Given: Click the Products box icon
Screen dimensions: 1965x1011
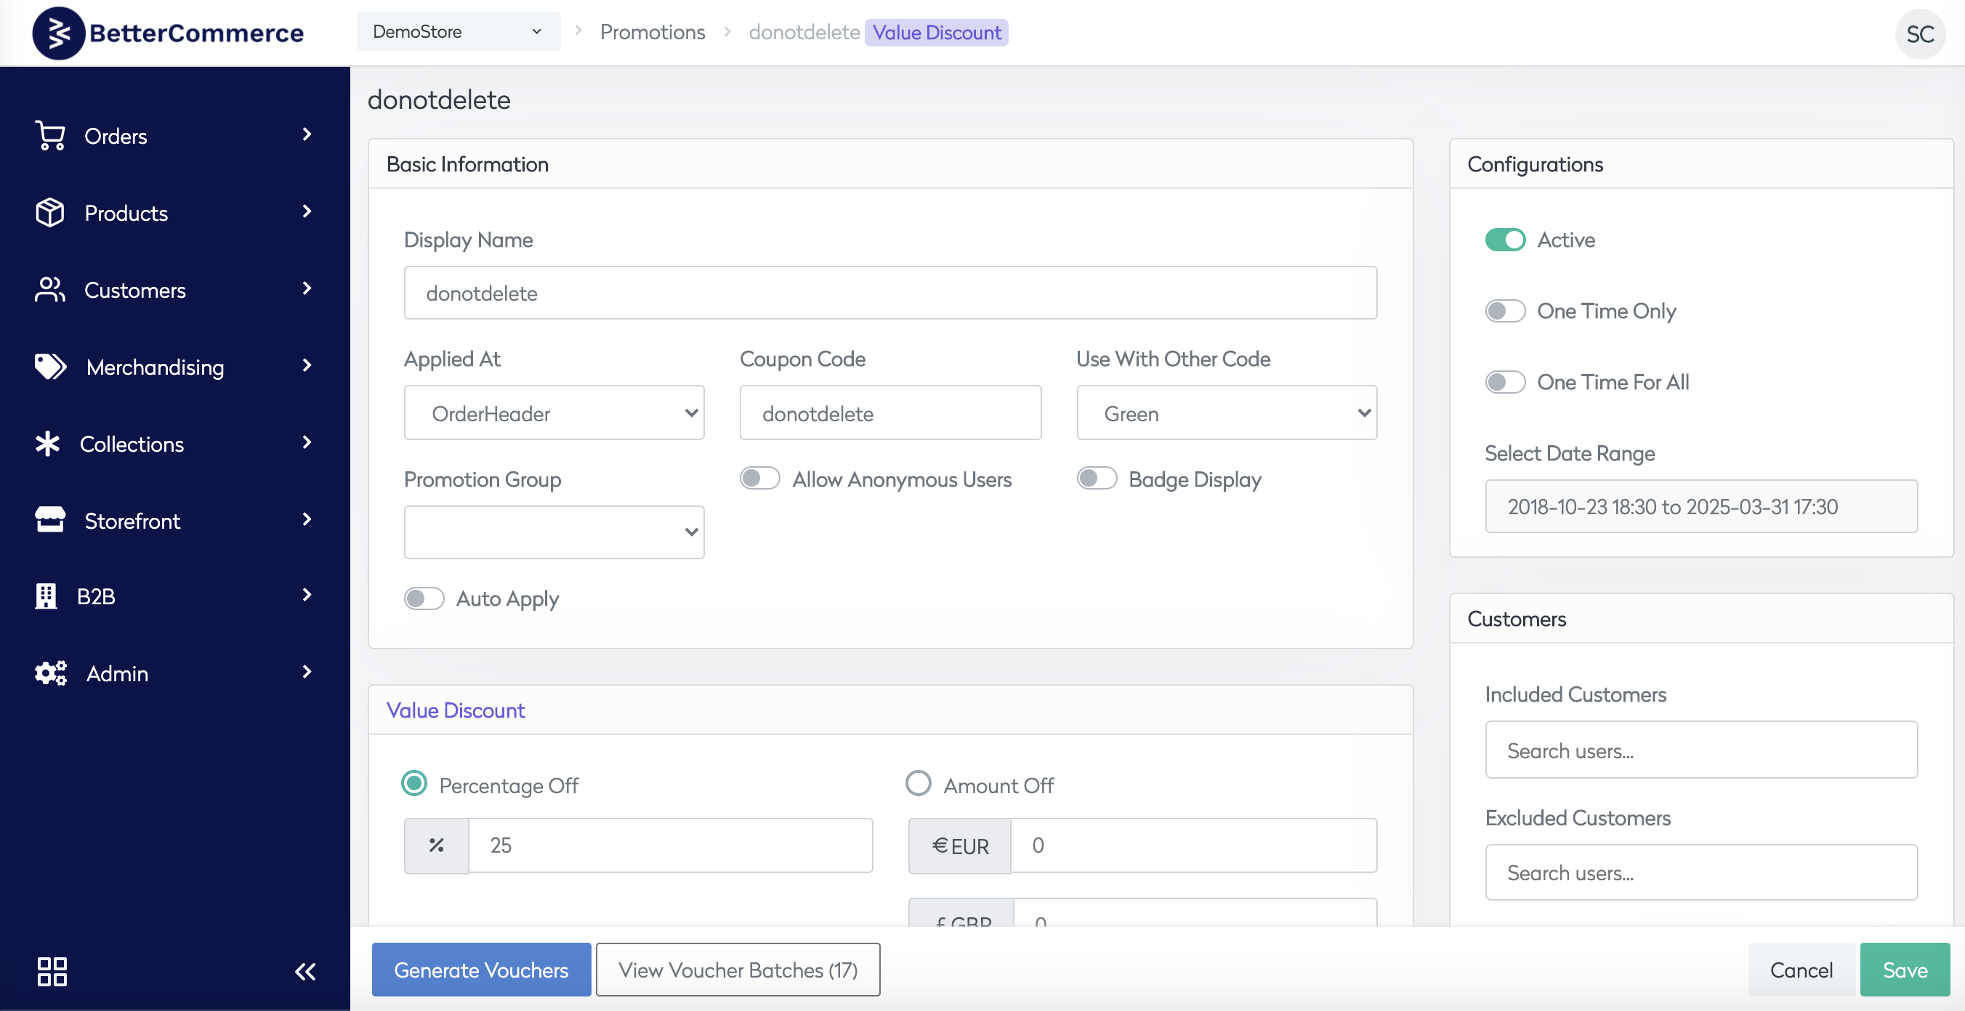Looking at the screenshot, I should (x=50, y=213).
